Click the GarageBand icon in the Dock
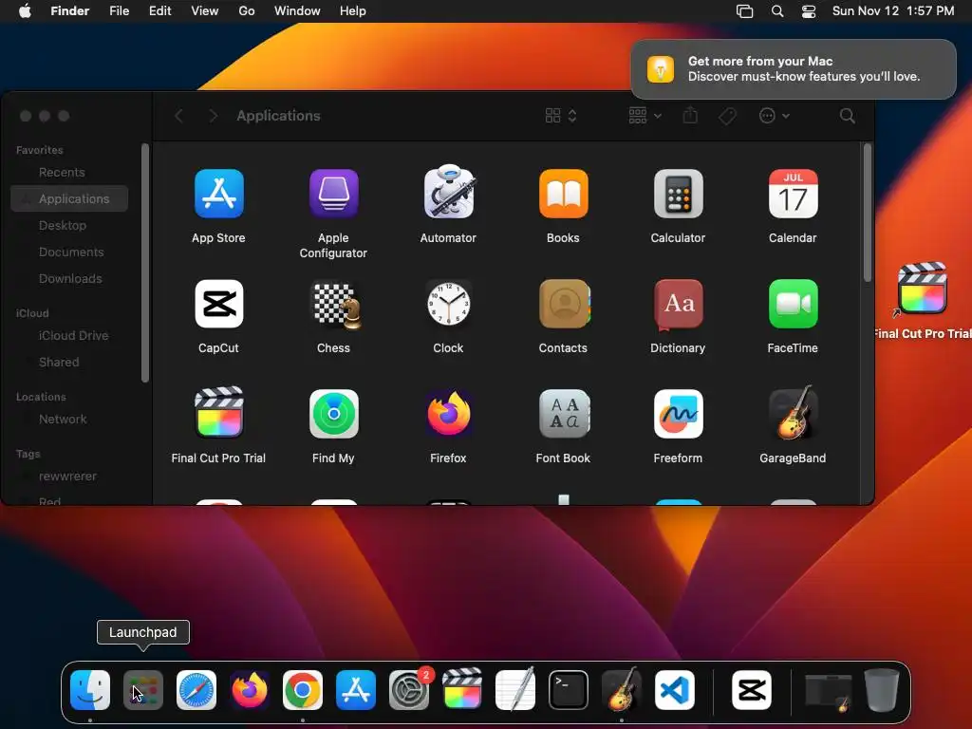Screen dimensions: 972x729 pyautogui.click(x=622, y=689)
